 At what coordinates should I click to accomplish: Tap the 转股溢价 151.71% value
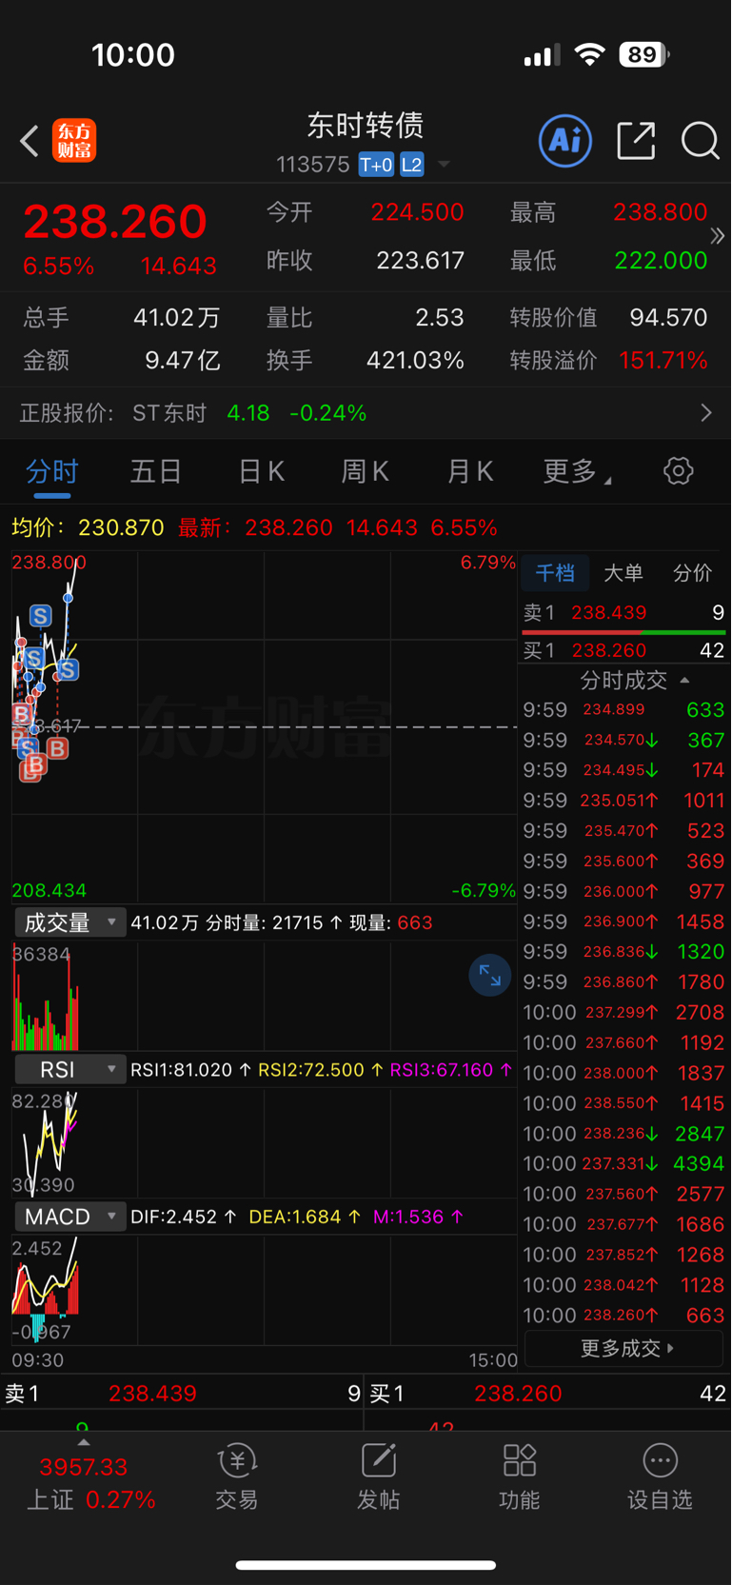click(663, 361)
